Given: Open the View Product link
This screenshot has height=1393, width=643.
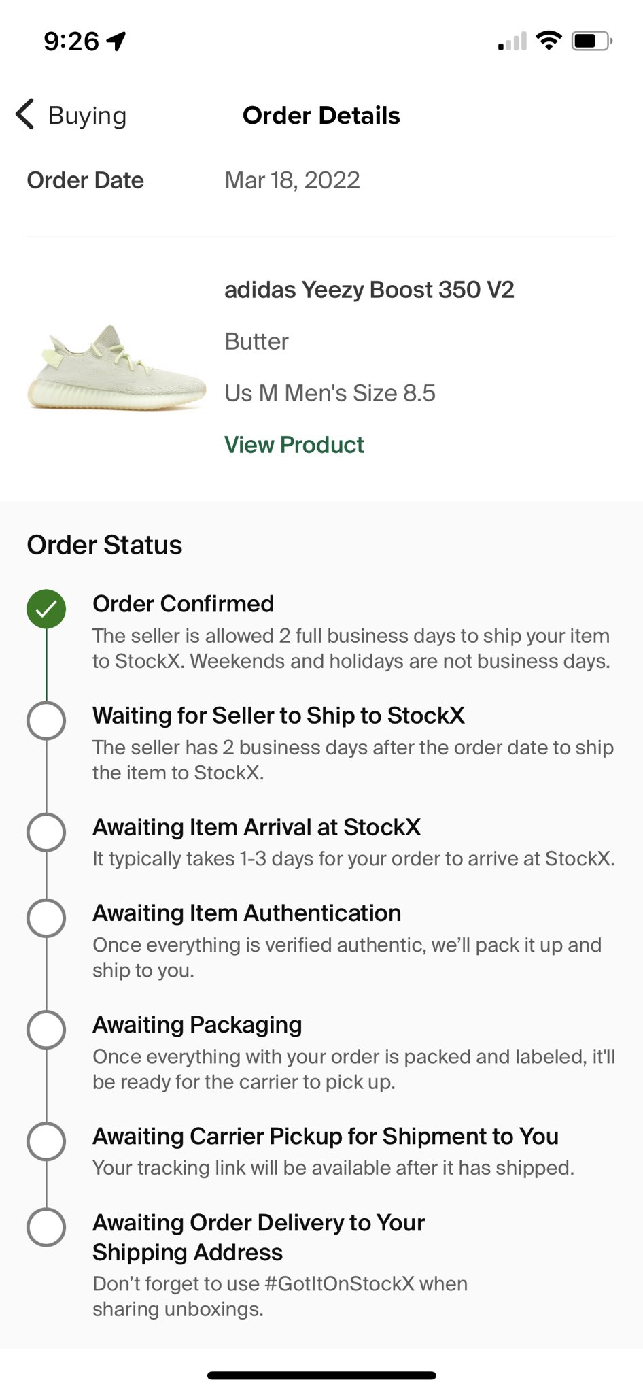Looking at the screenshot, I should click(x=294, y=445).
